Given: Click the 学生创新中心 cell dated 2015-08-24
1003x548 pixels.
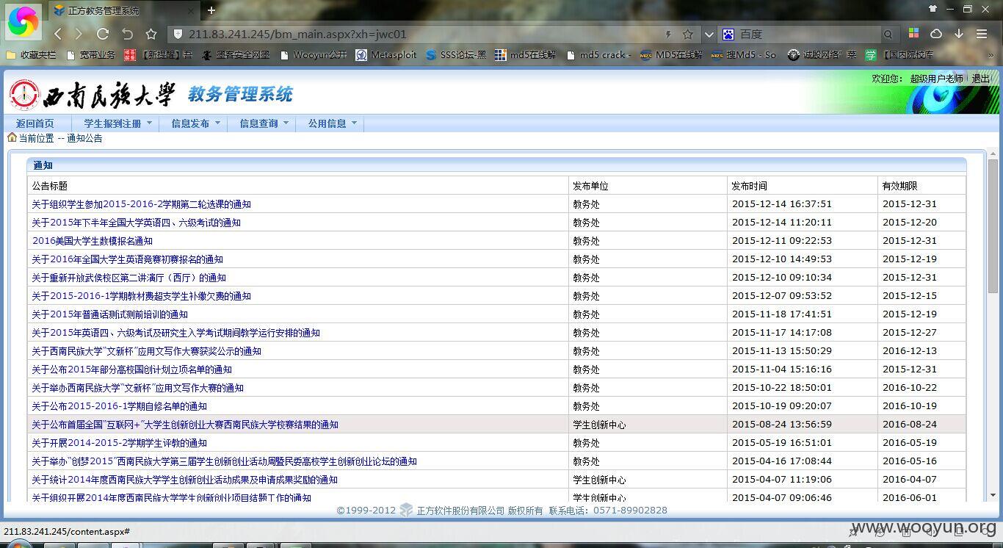Looking at the screenshot, I should point(600,425).
